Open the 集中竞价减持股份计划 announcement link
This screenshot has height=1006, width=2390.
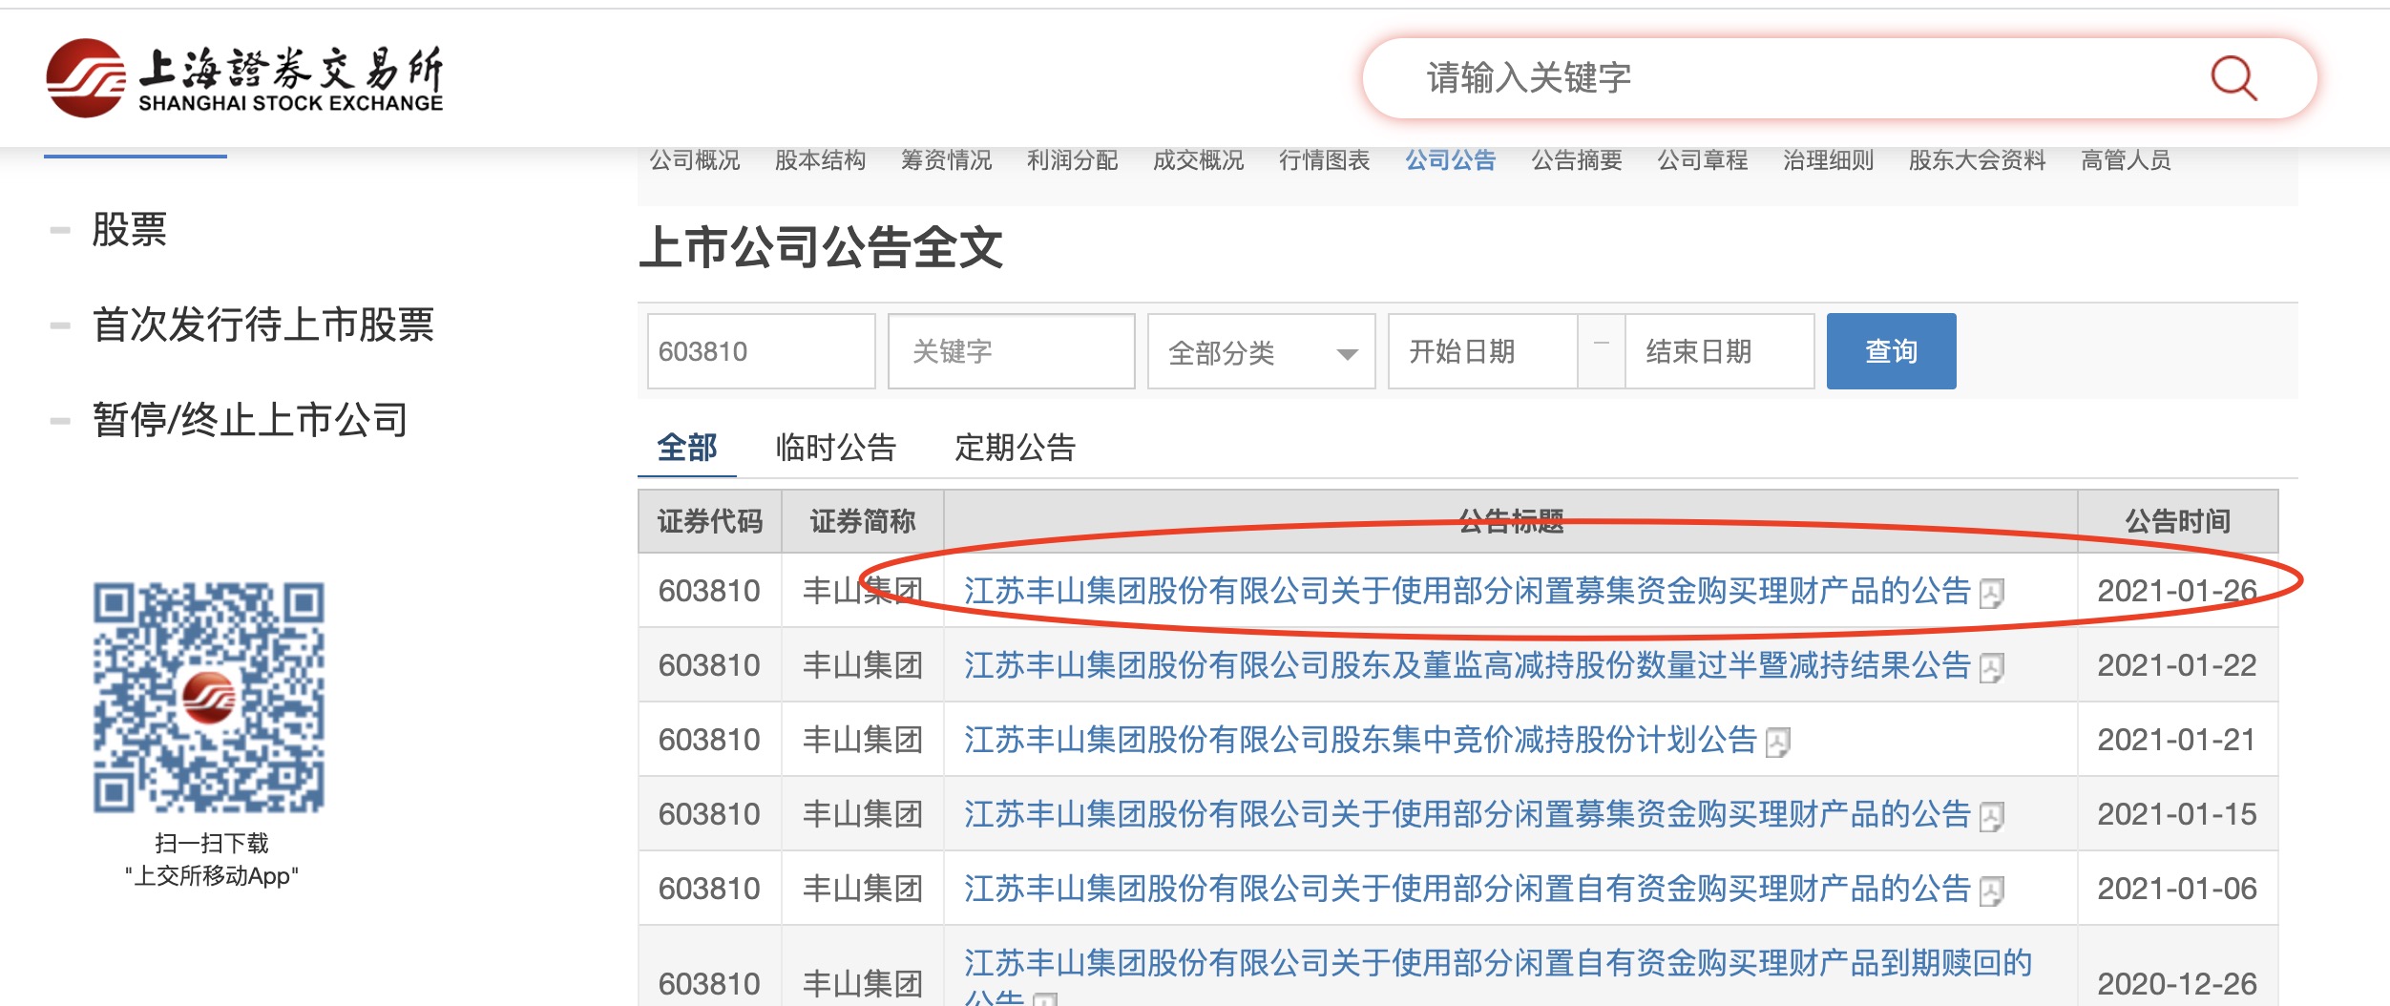tap(1360, 741)
